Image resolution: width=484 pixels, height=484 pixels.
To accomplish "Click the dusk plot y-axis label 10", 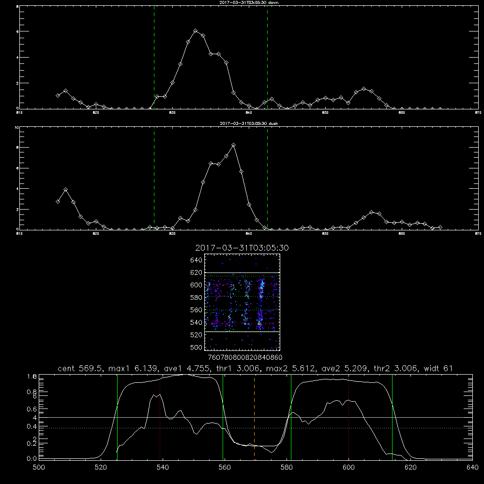I will (16, 127).
